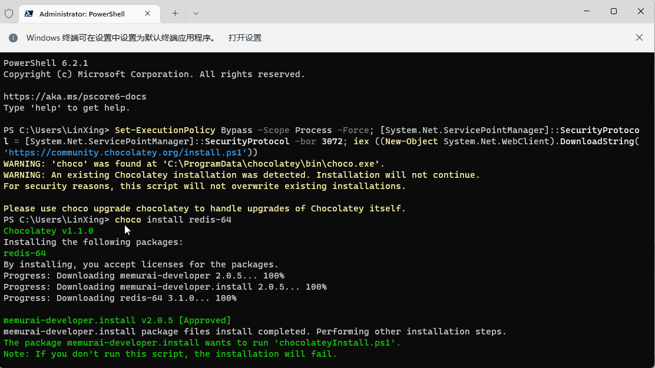The width and height of the screenshot is (655, 368).
Task: Click the notification message about default terminal
Action: pyautogui.click(x=120, y=38)
